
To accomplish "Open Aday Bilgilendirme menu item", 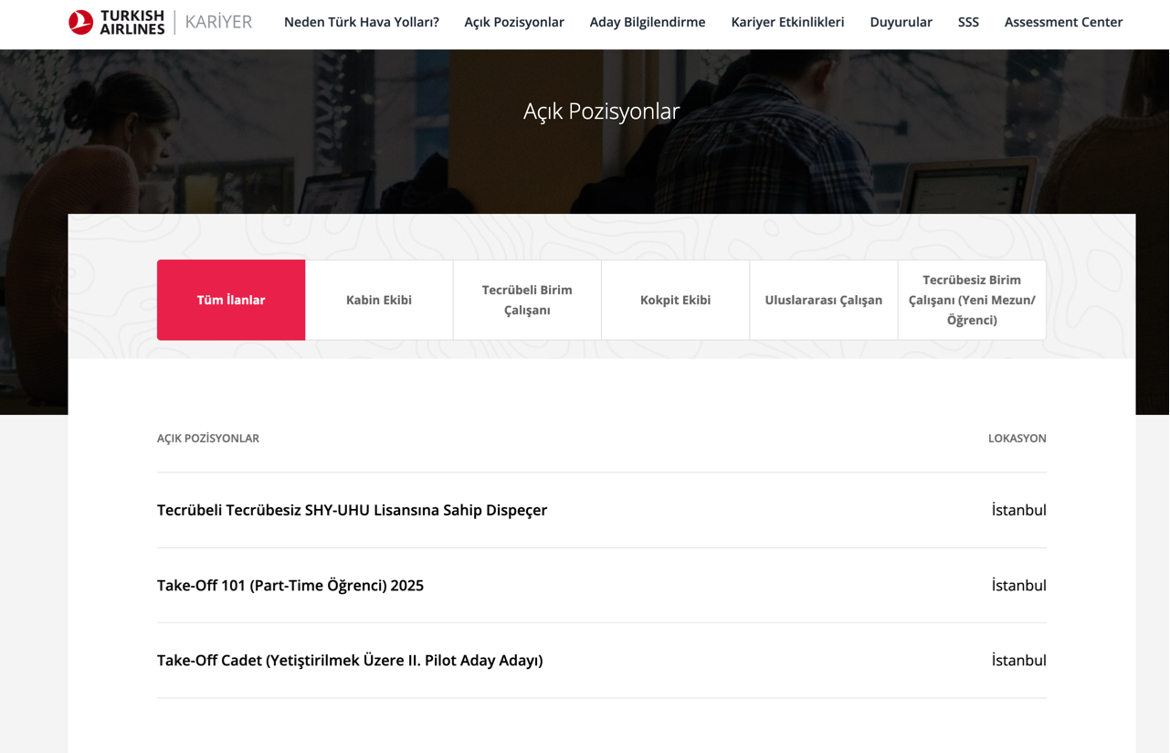I will tap(648, 22).
